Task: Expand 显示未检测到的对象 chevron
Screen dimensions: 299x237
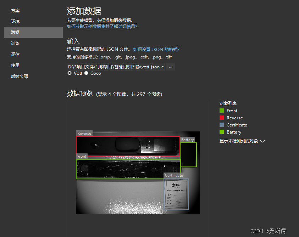Action: pos(262,141)
